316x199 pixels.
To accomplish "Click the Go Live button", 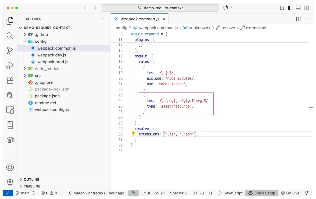I will [x=290, y=193].
